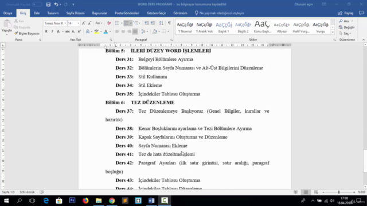This screenshot has height=206, width=367.
Task: Open the Yazı Tipi dialog launcher
Action: coord(111,40)
